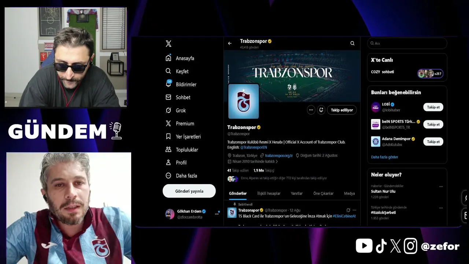469x264 pixels.
Task: Click Instagram logo in stream overlay
Action: pos(411,246)
